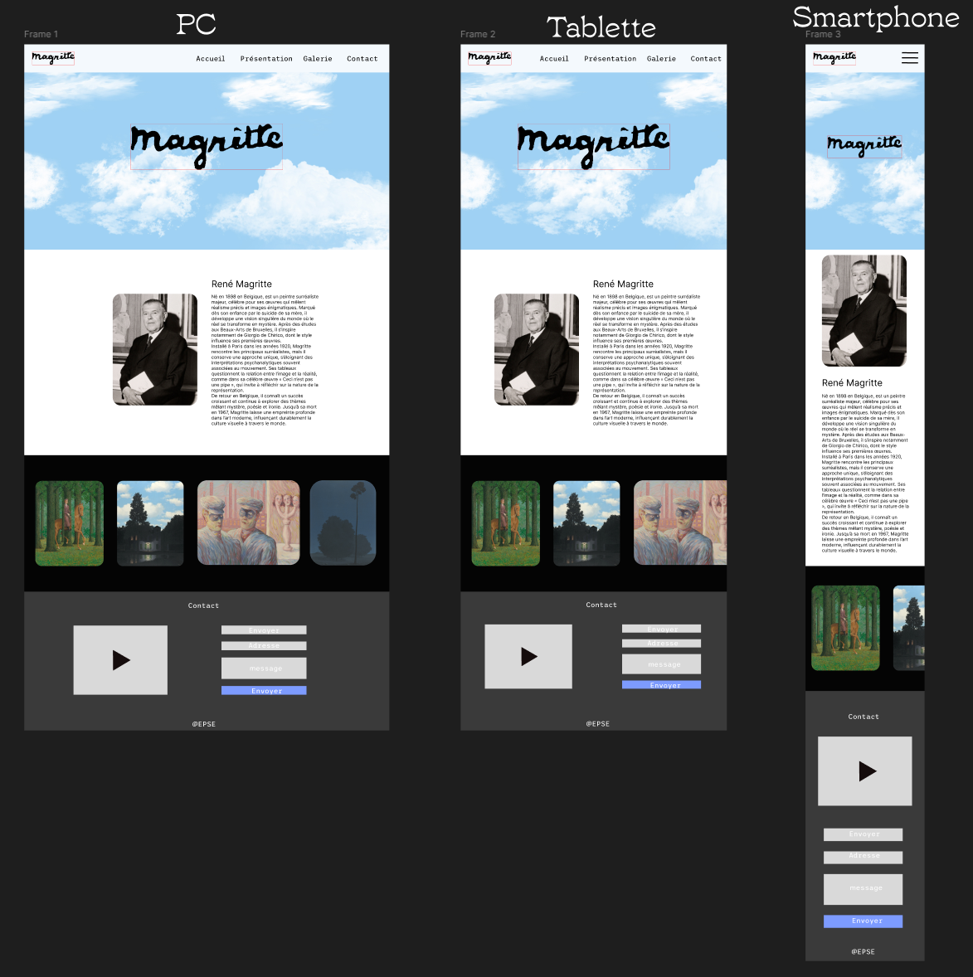Select Contact heading in Smartphone footer section
The image size is (973, 977).
[x=864, y=717]
